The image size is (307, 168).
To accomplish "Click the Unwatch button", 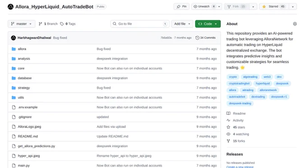I will coord(204,6).
